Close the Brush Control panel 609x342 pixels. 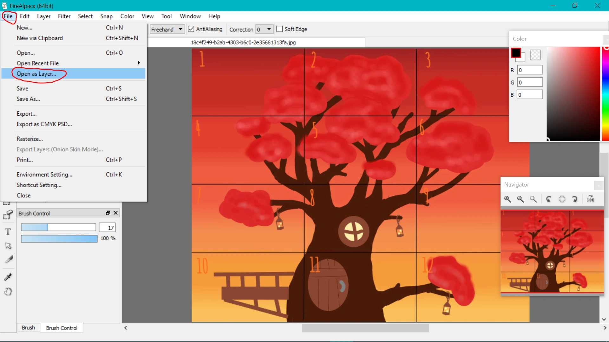(116, 213)
